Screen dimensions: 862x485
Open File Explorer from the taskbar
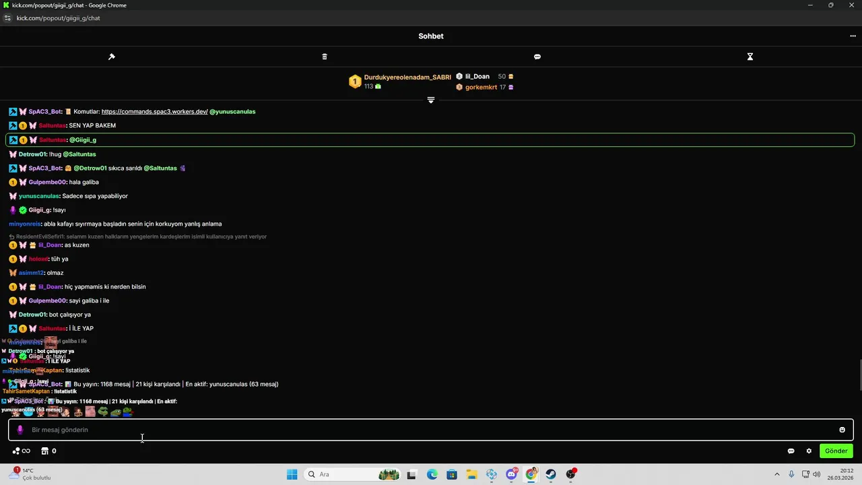471,474
